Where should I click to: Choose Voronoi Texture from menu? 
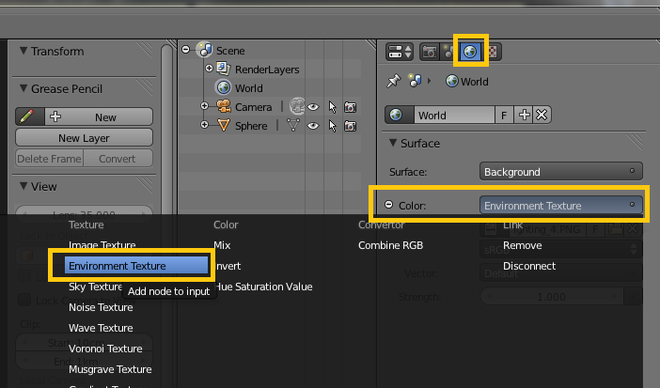click(105, 349)
